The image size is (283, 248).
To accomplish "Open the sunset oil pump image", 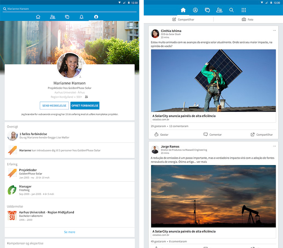I will [x=213, y=196].
